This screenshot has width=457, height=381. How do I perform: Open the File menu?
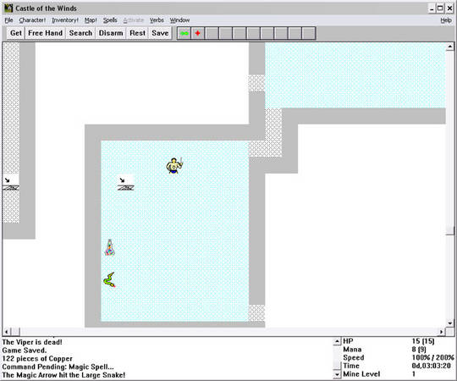[x=8, y=20]
